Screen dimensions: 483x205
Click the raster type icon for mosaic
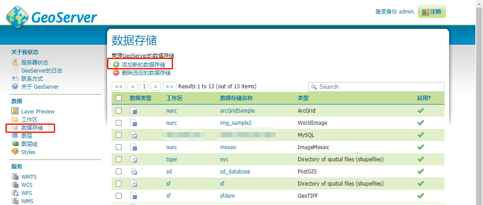pos(133,147)
